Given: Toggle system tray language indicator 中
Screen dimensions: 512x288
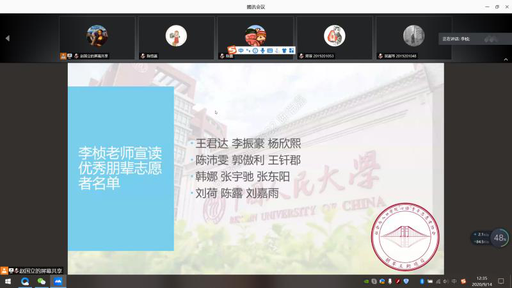Looking at the screenshot, I should pyautogui.click(x=454, y=282).
